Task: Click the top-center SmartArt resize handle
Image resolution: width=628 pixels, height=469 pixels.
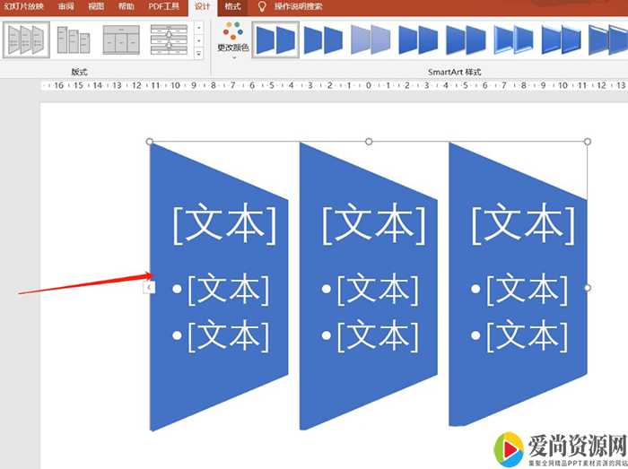Action: coord(368,142)
